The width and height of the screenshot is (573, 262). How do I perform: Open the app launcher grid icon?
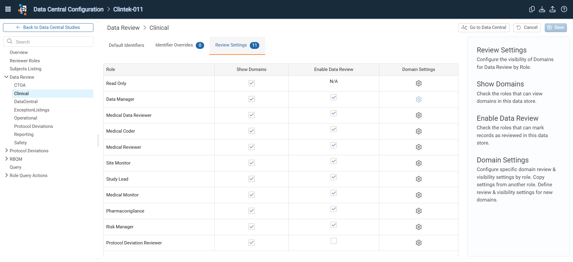pos(8,9)
